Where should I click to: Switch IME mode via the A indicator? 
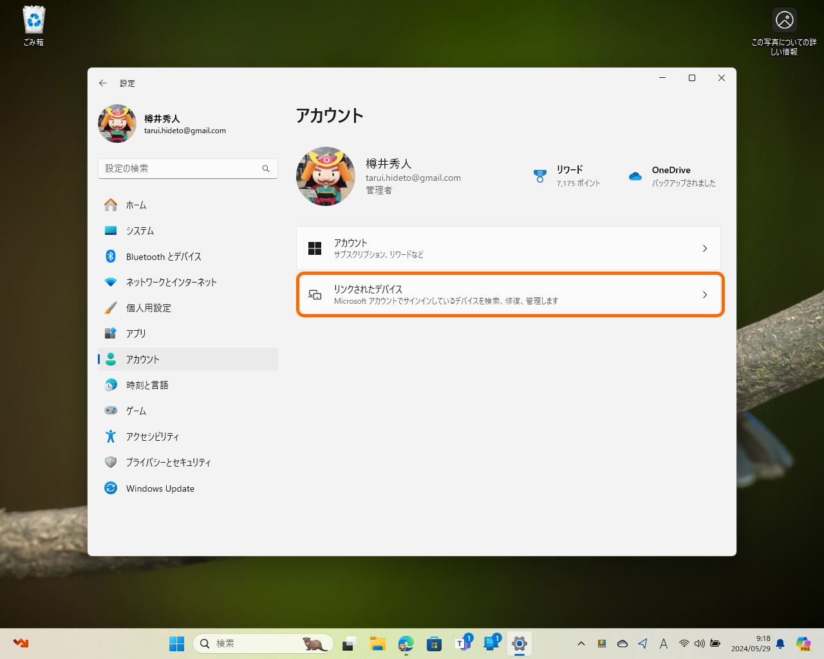coord(664,644)
